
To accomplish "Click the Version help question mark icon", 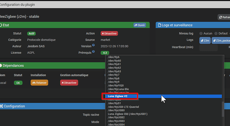I will [x=93, y=45].
